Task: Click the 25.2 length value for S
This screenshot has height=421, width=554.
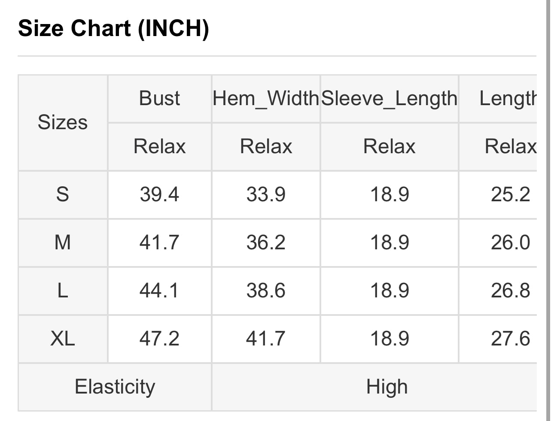Action: pyautogui.click(x=510, y=194)
